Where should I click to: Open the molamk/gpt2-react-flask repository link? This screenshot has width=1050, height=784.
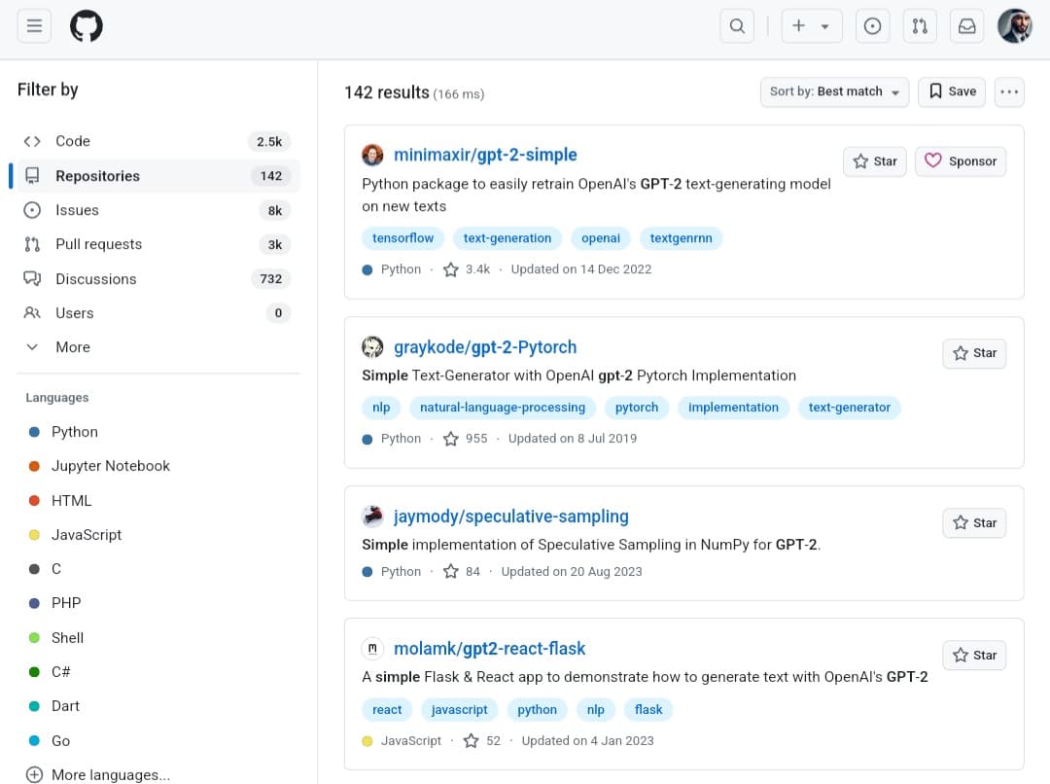pyautogui.click(x=489, y=649)
